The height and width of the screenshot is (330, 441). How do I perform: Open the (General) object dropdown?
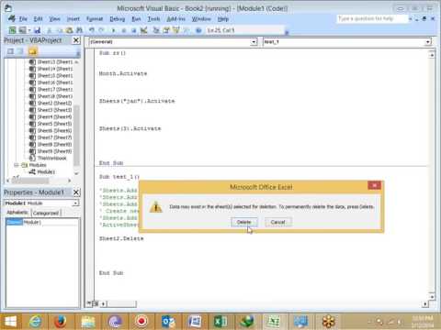point(254,42)
